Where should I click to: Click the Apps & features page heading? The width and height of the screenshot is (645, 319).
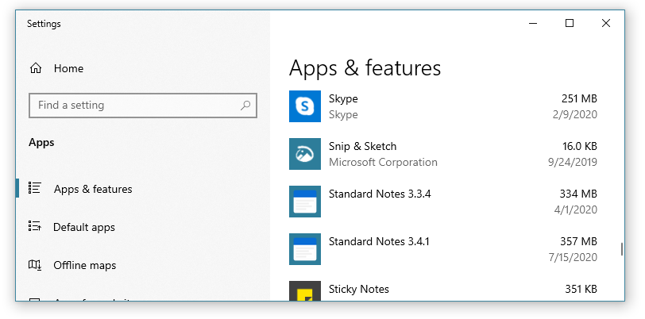[x=365, y=68]
